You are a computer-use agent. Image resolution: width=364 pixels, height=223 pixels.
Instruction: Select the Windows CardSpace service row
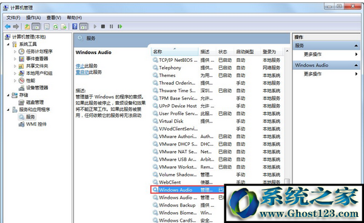pos(188,220)
